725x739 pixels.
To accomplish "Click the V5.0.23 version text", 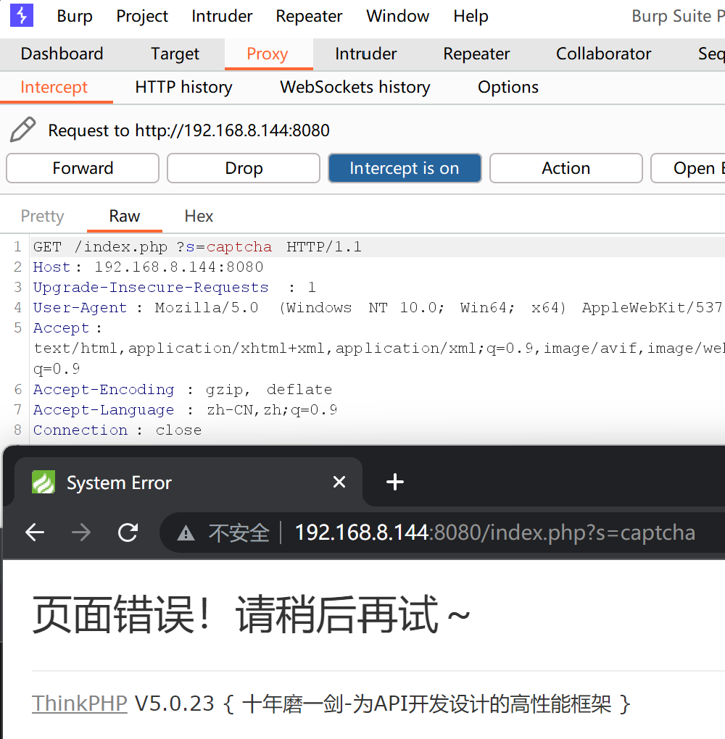I will (x=175, y=703).
